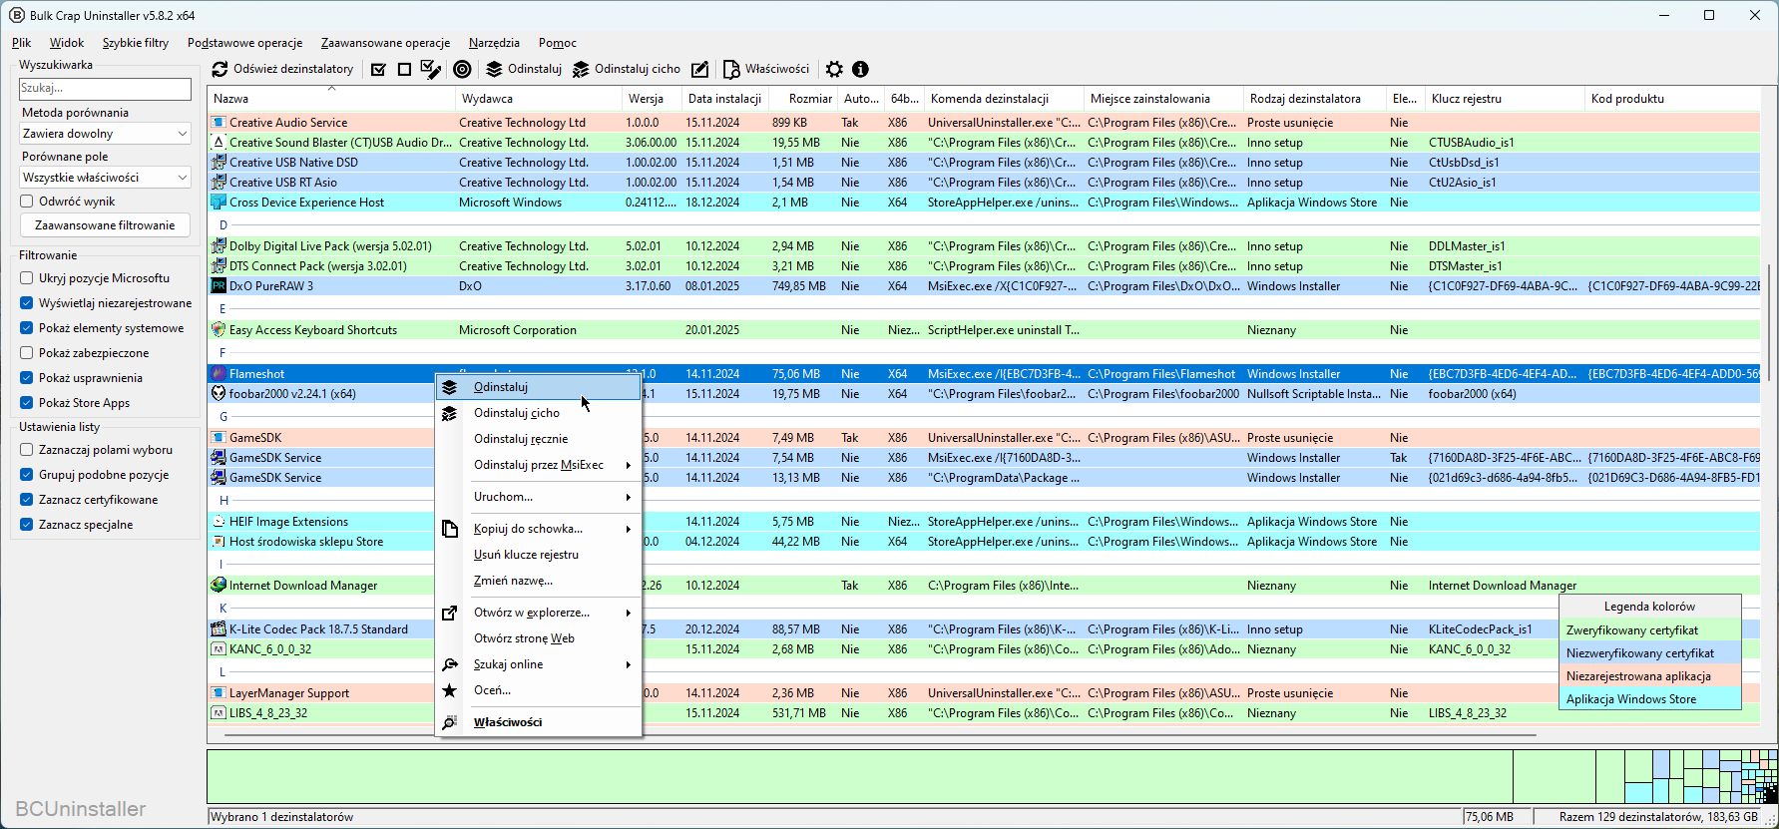Click the Szukaj search input field

pos(105,89)
